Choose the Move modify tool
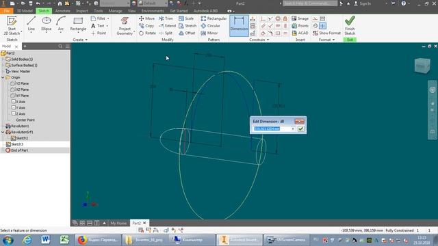The width and height of the screenshot is (438, 246). (146, 18)
